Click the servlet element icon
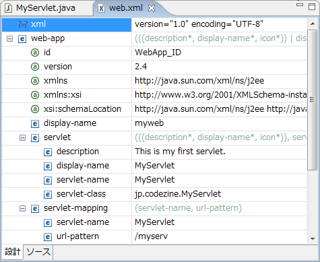The width and height of the screenshot is (320, 262). point(35,138)
